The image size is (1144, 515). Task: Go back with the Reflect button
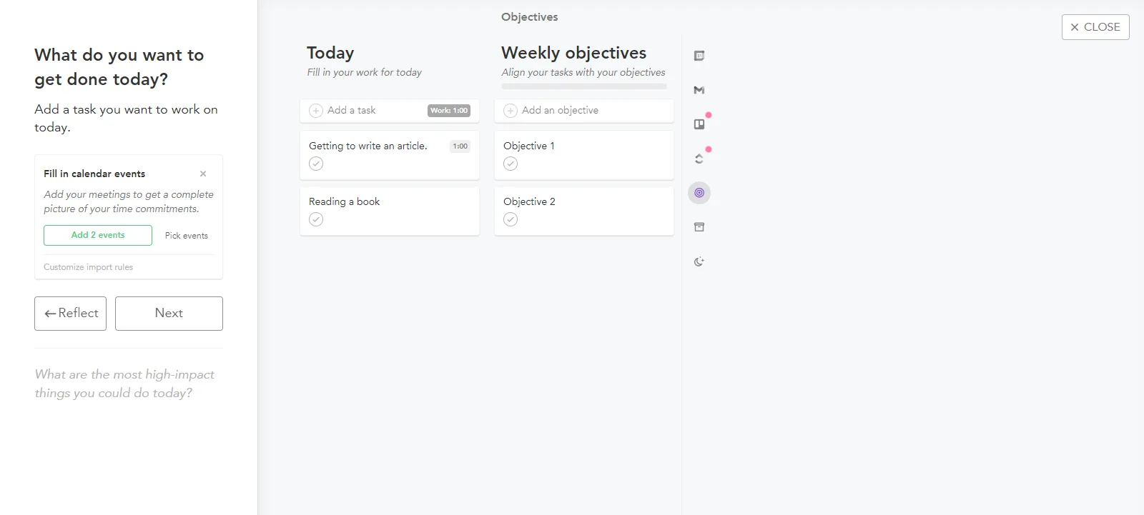point(70,314)
